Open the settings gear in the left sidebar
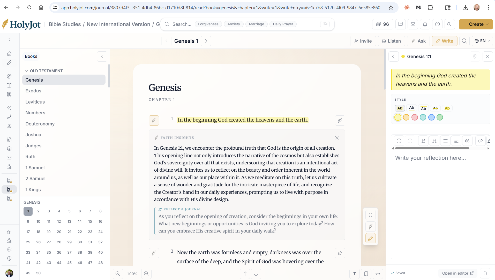This screenshot has height=280, width=495. click(x=9, y=250)
